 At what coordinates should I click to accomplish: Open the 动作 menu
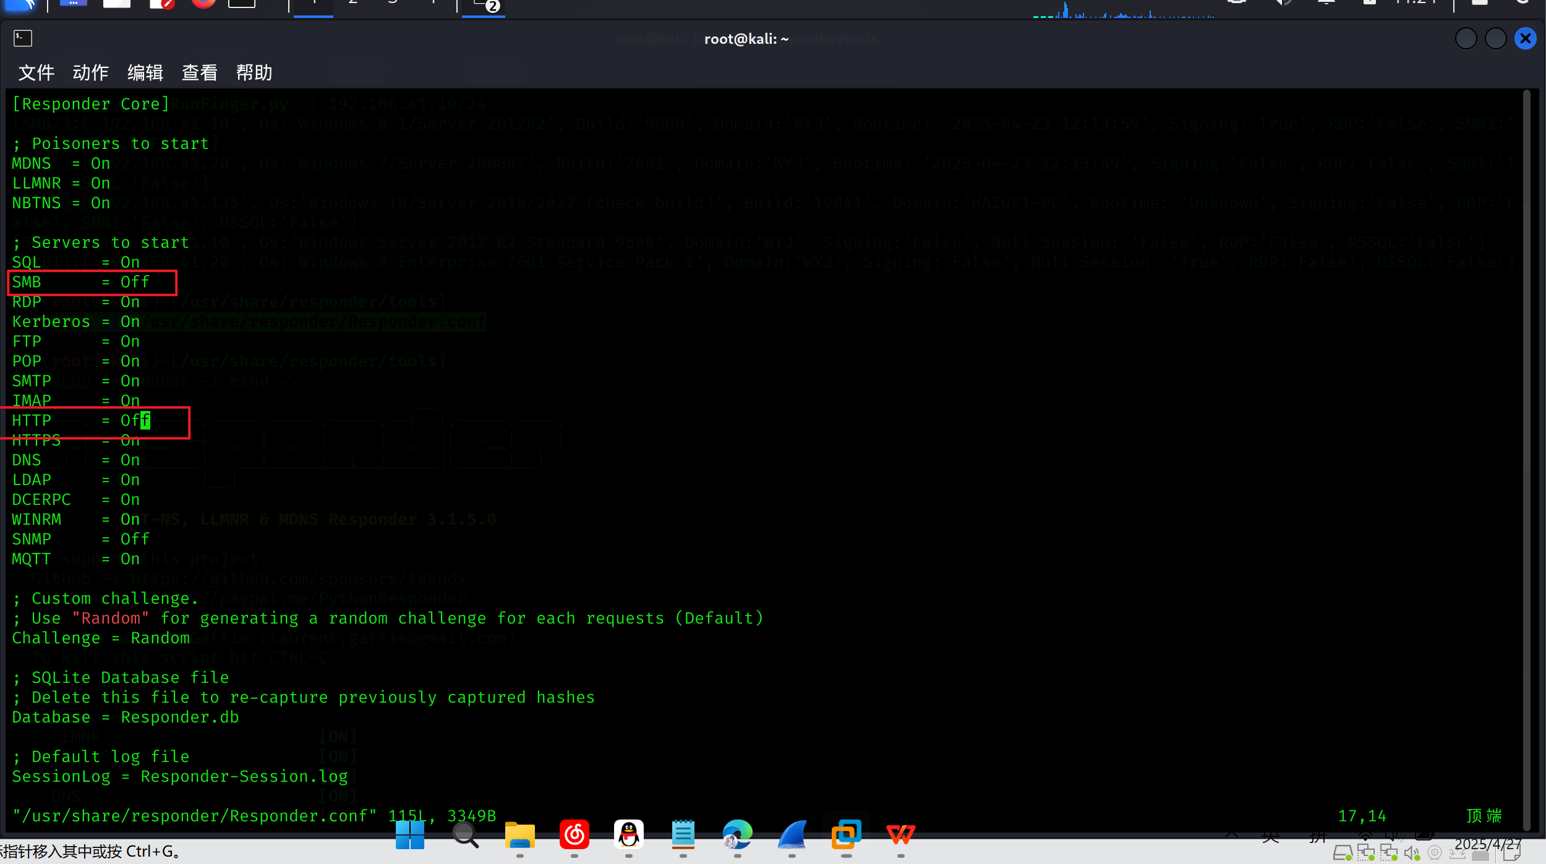[90, 73]
